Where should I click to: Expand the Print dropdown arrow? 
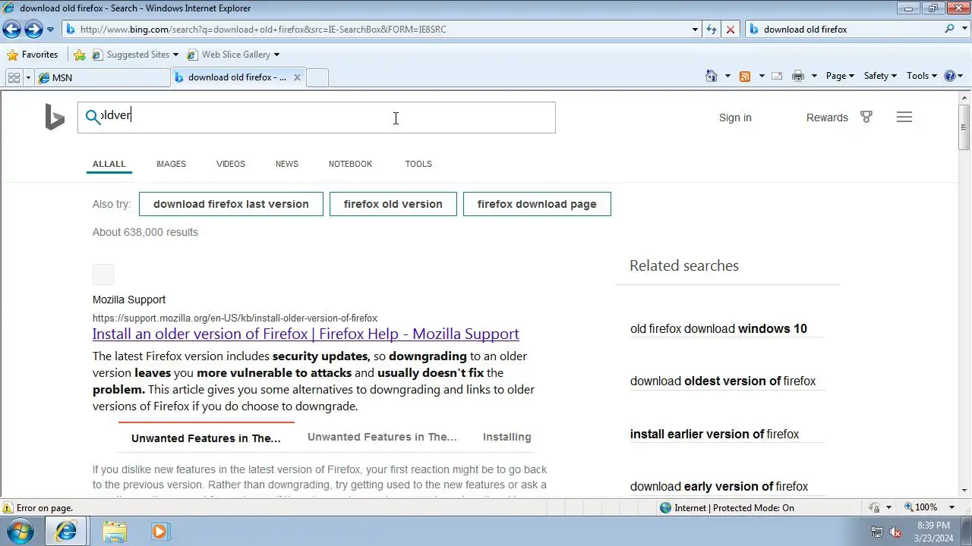(x=814, y=76)
